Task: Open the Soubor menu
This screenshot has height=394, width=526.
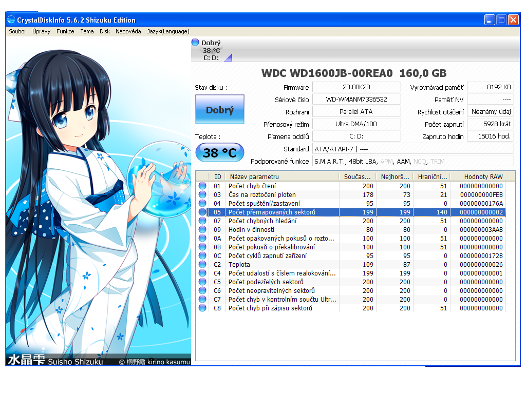Action: pyautogui.click(x=17, y=31)
